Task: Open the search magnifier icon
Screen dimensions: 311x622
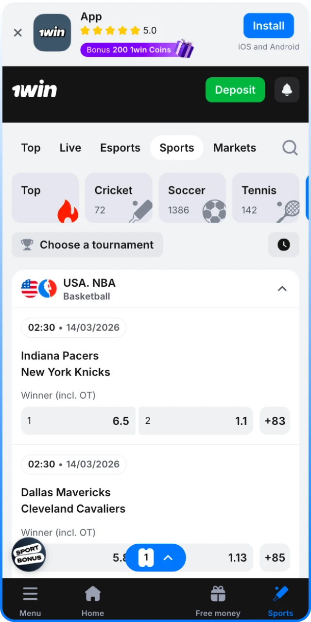Action: pyautogui.click(x=290, y=147)
